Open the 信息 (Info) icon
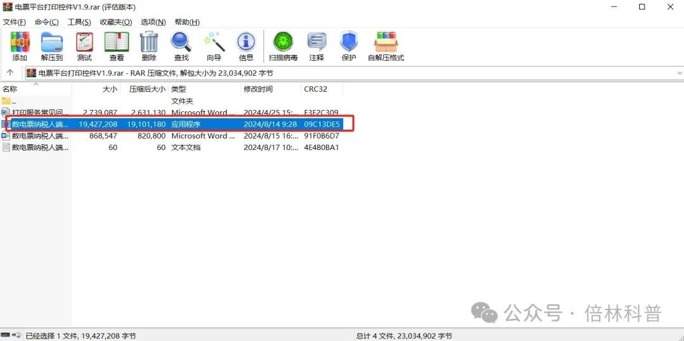This screenshot has width=684, height=341. click(246, 42)
